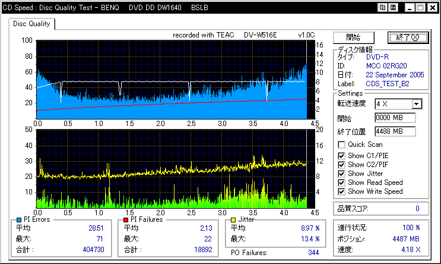The height and width of the screenshot is (264, 441).
Task: Click the copy icon in title bar
Action: [x=382, y=8]
